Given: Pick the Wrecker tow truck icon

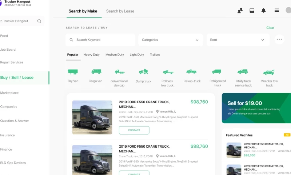Looking at the screenshot, I should pyautogui.click(x=269, y=72).
